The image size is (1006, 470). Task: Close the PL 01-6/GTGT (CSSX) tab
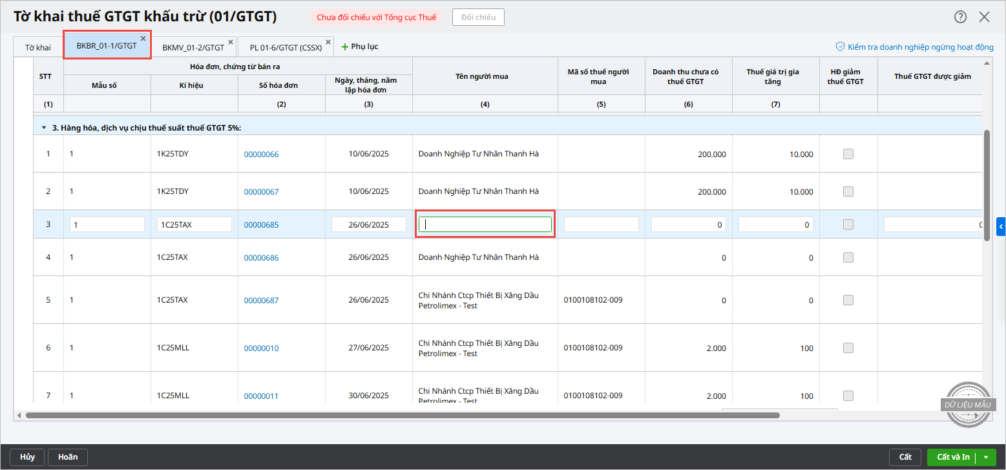pyautogui.click(x=328, y=42)
